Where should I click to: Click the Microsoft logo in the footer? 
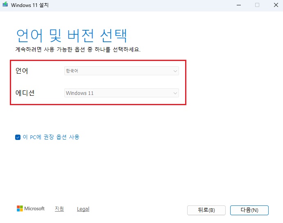pyautogui.click(x=30, y=209)
